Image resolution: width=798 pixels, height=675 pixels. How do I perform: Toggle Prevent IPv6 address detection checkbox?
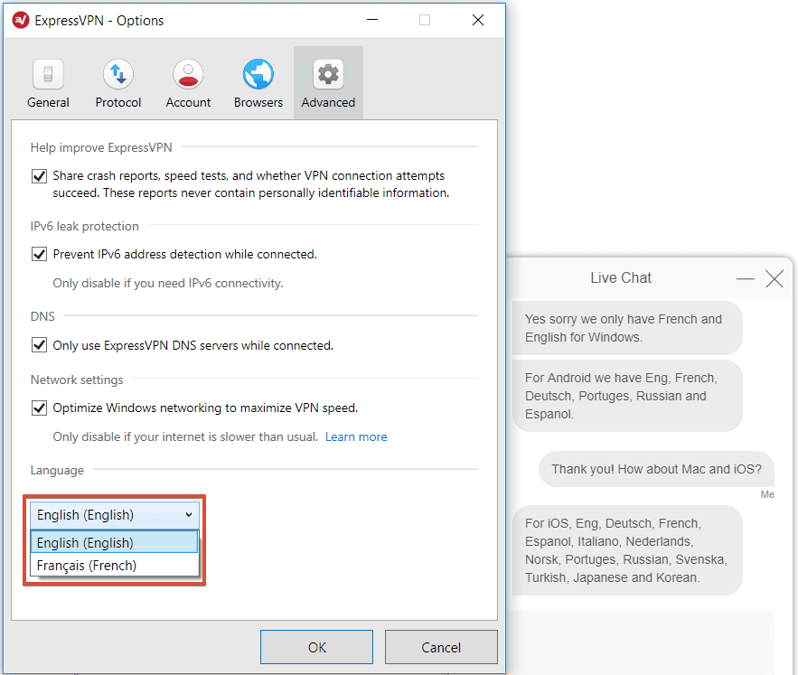point(39,254)
